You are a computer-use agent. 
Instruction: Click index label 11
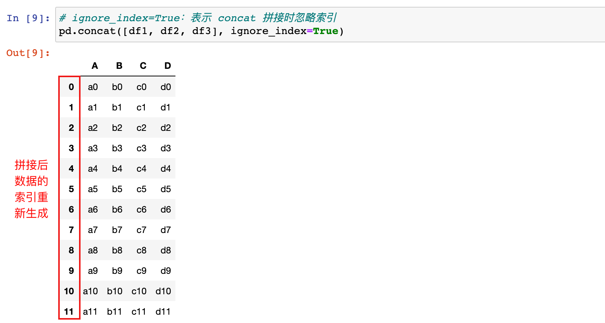pyautogui.click(x=69, y=312)
